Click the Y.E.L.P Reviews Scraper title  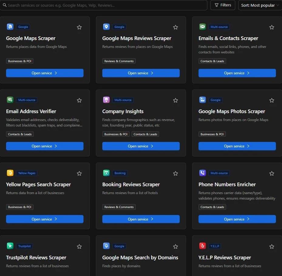[x=225, y=257]
